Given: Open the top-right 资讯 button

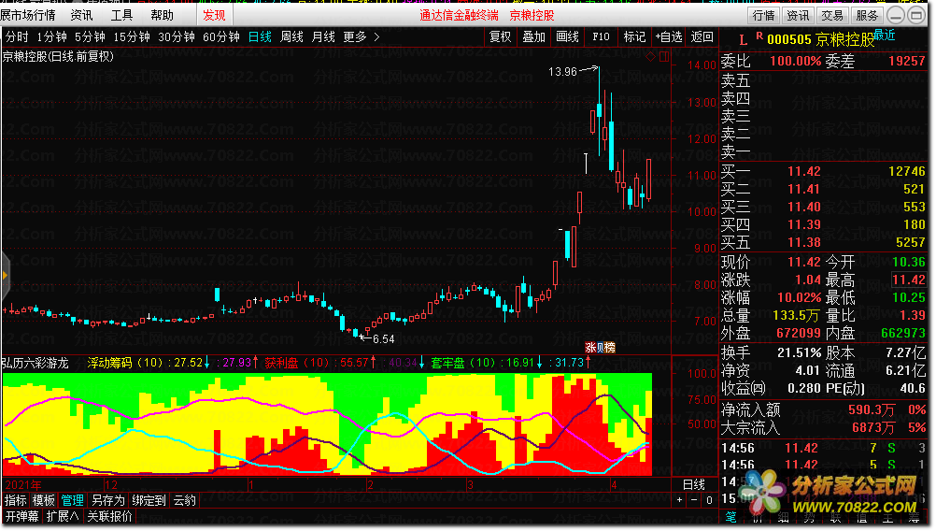Looking at the screenshot, I should coord(798,16).
